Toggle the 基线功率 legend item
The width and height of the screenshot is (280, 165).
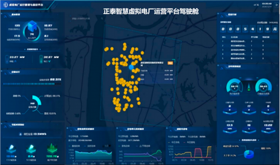[74, 146]
